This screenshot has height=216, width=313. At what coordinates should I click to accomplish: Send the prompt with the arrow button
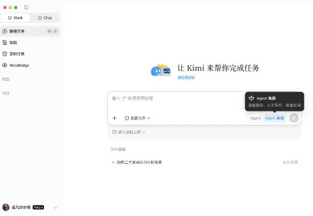pyautogui.click(x=294, y=118)
